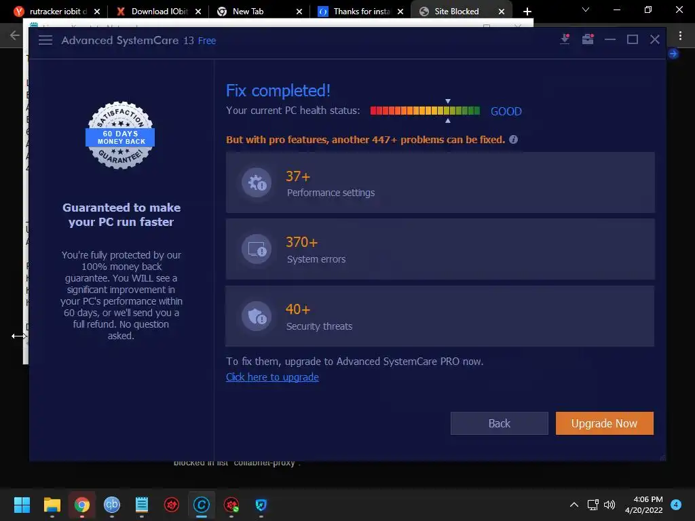Close the 'Site Blocked' browser tab
This screenshot has width=695, height=521.
pos(502,12)
